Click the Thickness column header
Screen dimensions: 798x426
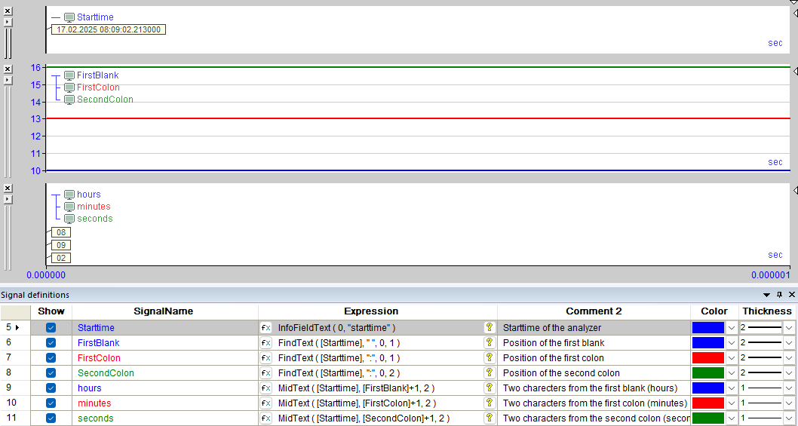click(x=768, y=311)
